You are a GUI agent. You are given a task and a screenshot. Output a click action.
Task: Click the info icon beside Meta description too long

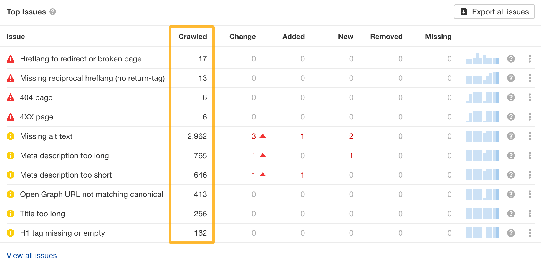[x=11, y=155]
